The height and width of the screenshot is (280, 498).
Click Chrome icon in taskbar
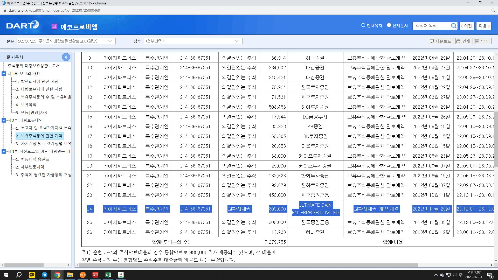click(x=57, y=275)
